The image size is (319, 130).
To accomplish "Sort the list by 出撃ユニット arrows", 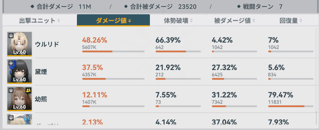I will coord(59,21).
